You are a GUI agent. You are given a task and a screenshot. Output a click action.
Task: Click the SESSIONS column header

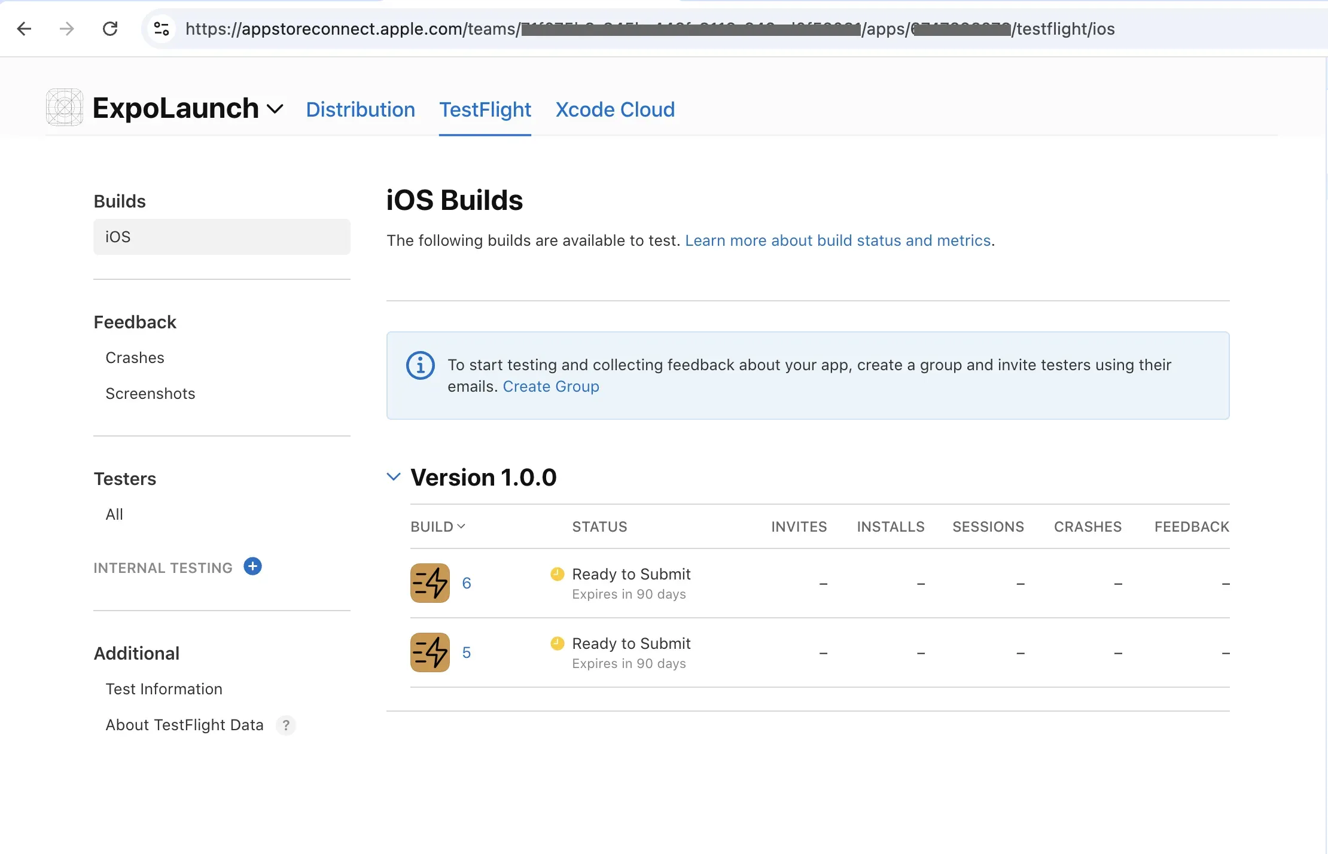click(988, 527)
